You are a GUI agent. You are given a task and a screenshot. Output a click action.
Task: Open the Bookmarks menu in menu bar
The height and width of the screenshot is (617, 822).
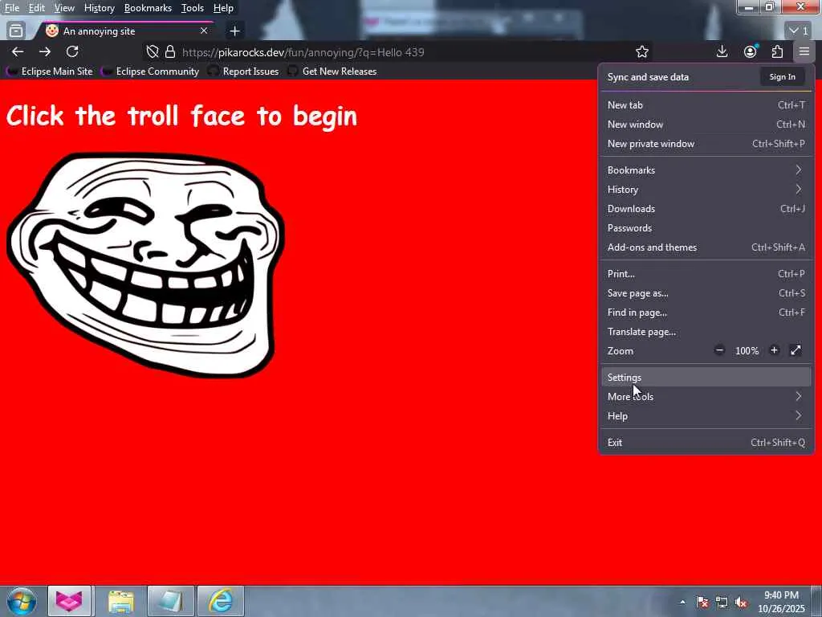click(148, 8)
